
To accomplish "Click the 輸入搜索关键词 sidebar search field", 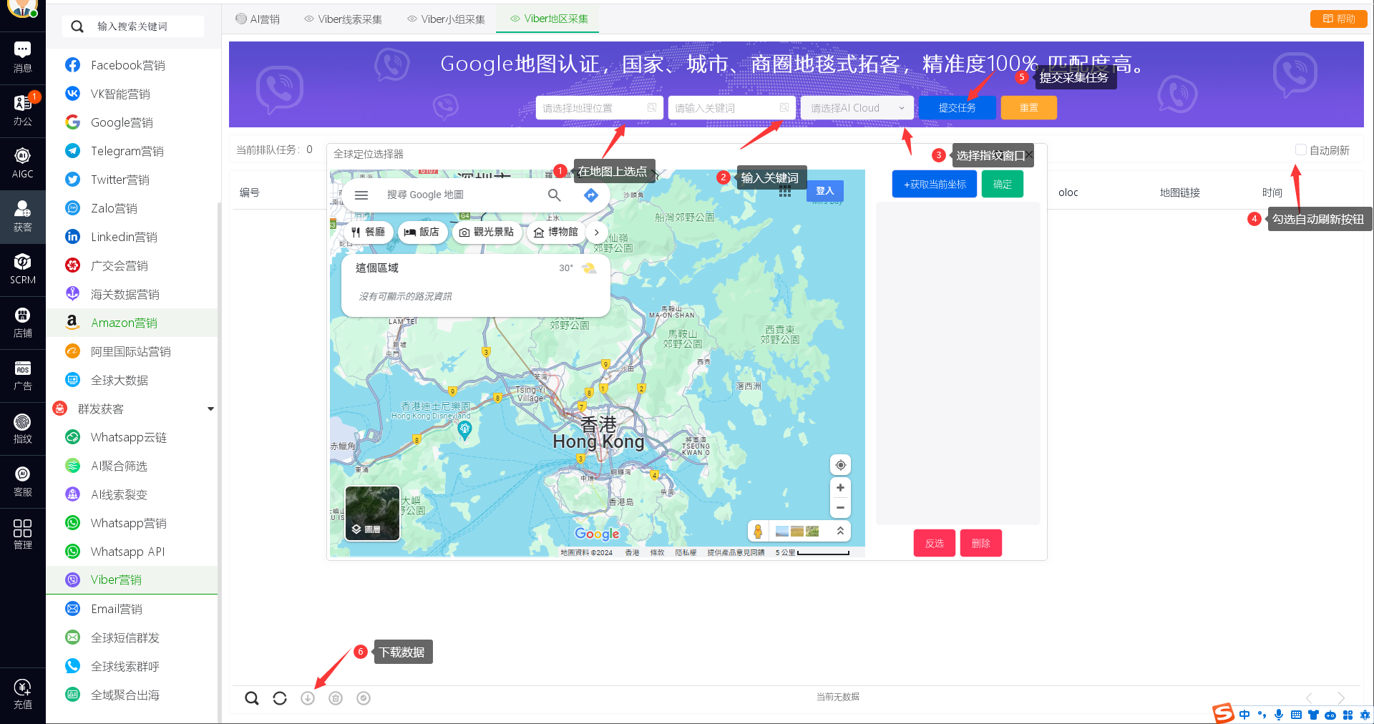I will (132, 26).
